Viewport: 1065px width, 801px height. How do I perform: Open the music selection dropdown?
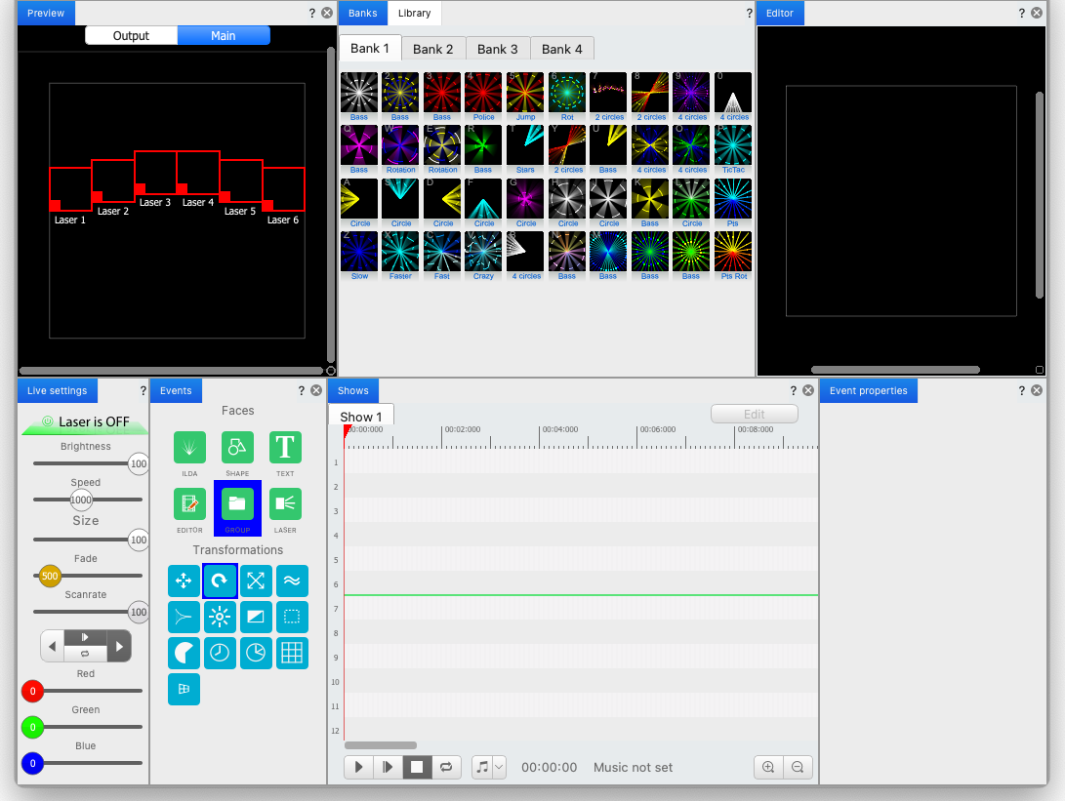[x=497, y=767]
